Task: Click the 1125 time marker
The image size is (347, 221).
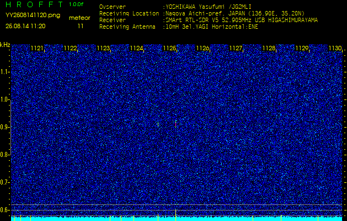Action: click(x=169, y=48)
